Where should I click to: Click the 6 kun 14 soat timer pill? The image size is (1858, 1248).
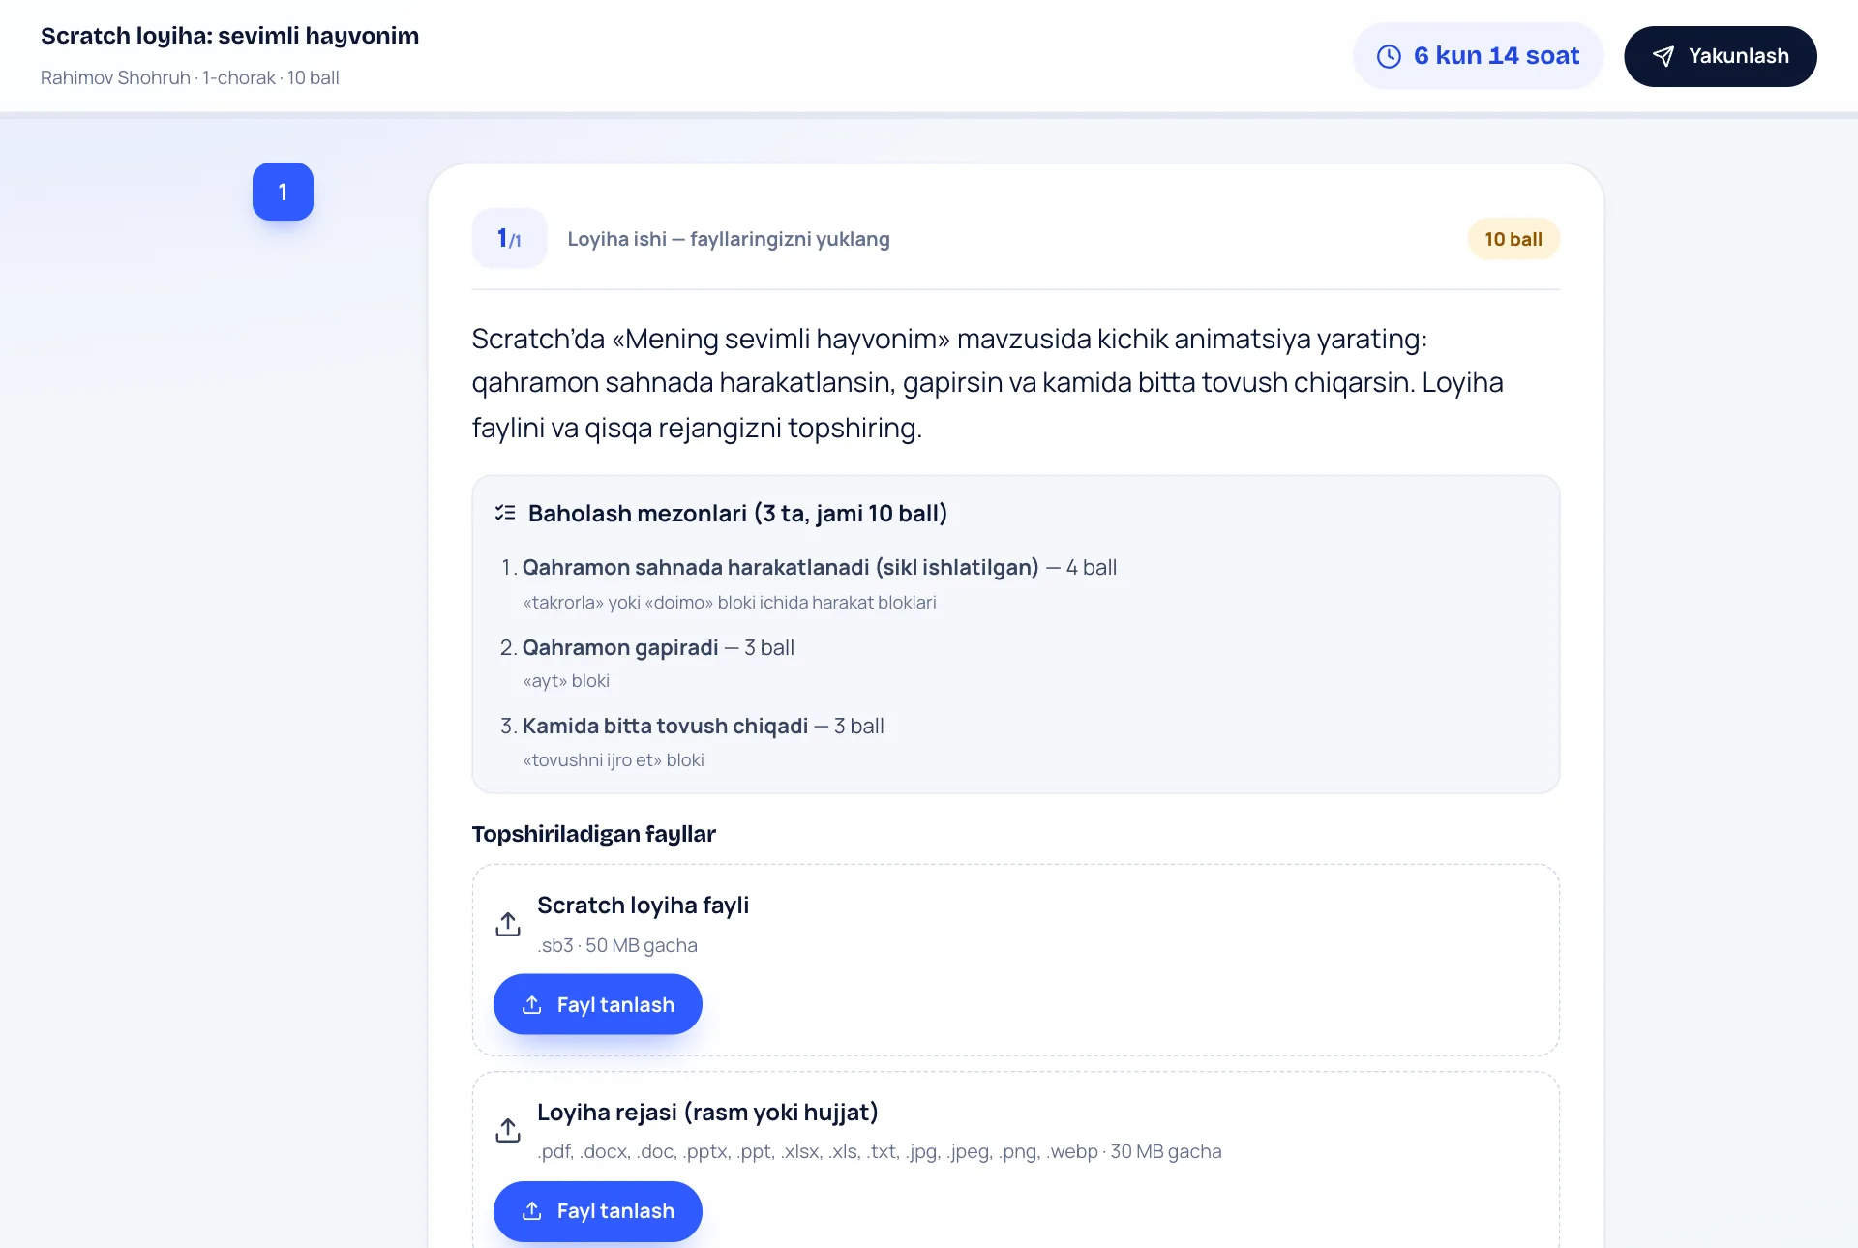pos(1478,56)
